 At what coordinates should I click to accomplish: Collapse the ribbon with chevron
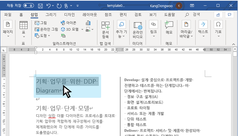233,44
